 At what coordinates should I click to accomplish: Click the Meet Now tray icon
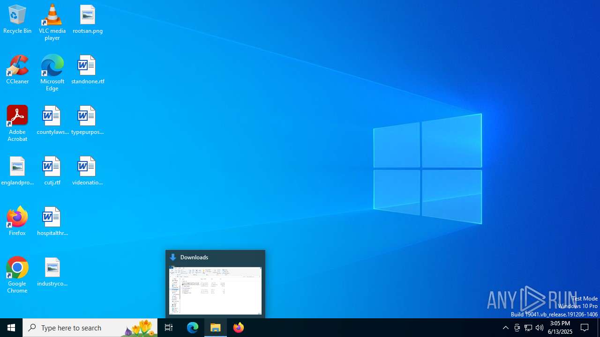[x=517, y=328]
